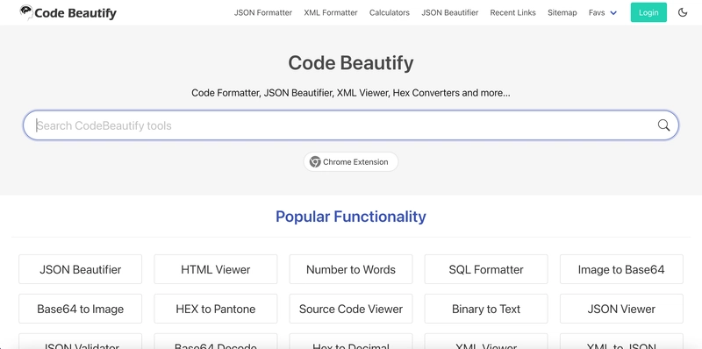Viewport: 702px width, 349px height.
Task: Open the JSON Viewer tool card
Action: [x=621, y=309]
